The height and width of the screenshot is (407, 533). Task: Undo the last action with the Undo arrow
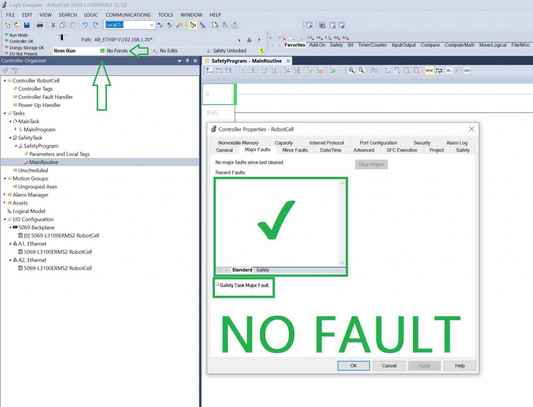(x=85, y=25)
